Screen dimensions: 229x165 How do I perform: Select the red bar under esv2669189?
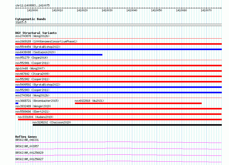tap(118, 44)
